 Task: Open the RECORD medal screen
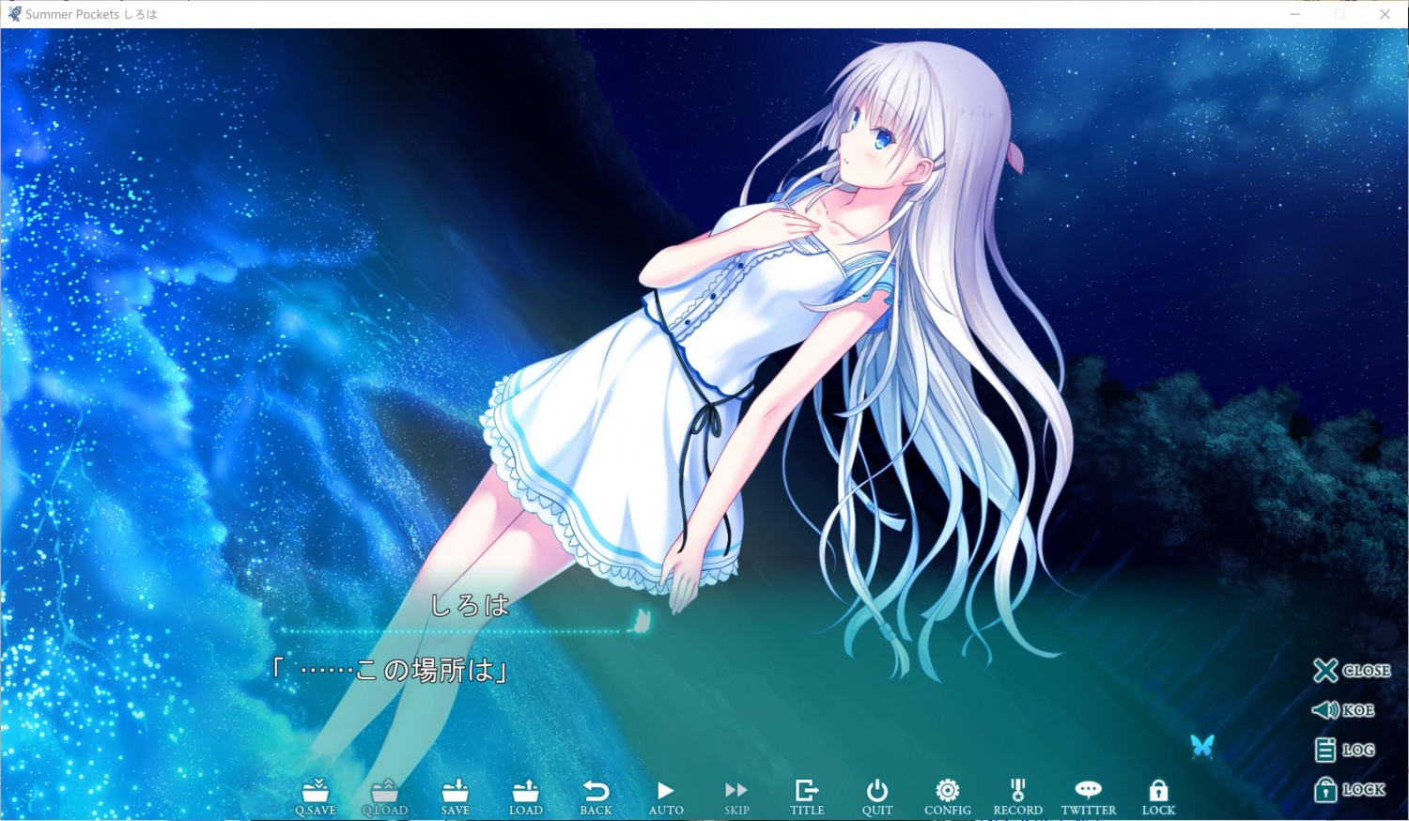pyautogui.click(x=1018, y=798)
